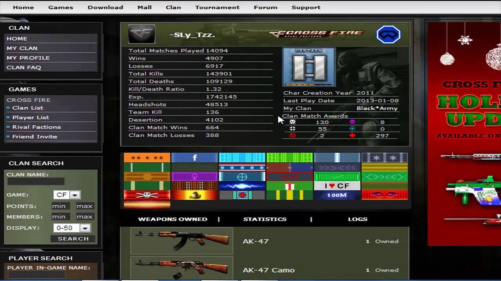The width and height of the screenshot is (501, 281).
Task: Open the Forum menu
Action: tap(265, 7)
